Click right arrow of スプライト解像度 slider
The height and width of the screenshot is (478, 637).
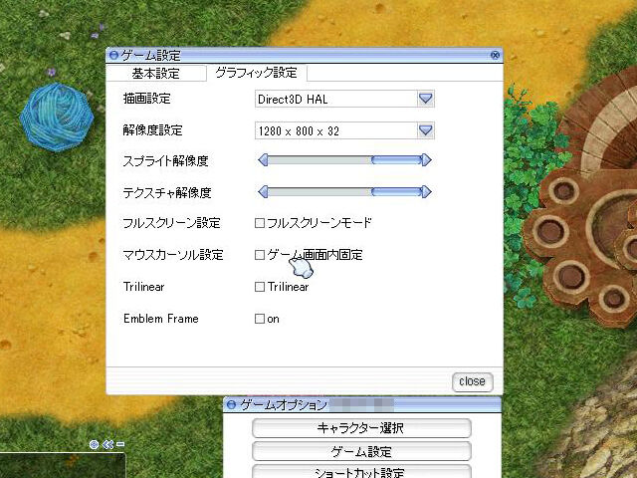click(426, 160)
